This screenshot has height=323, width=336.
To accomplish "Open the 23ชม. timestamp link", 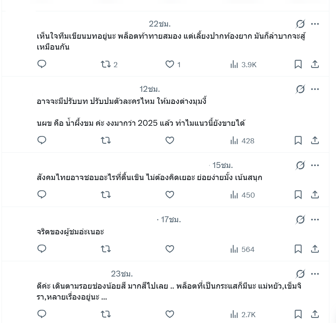I will tap(122, 273).
